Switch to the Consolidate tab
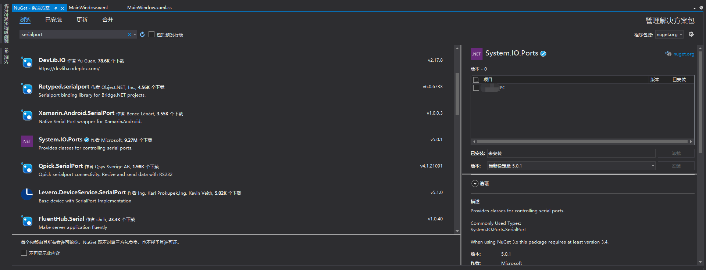The height and width of the screenshot is (270, 706). pyautogui.click(x=108, y=20)
